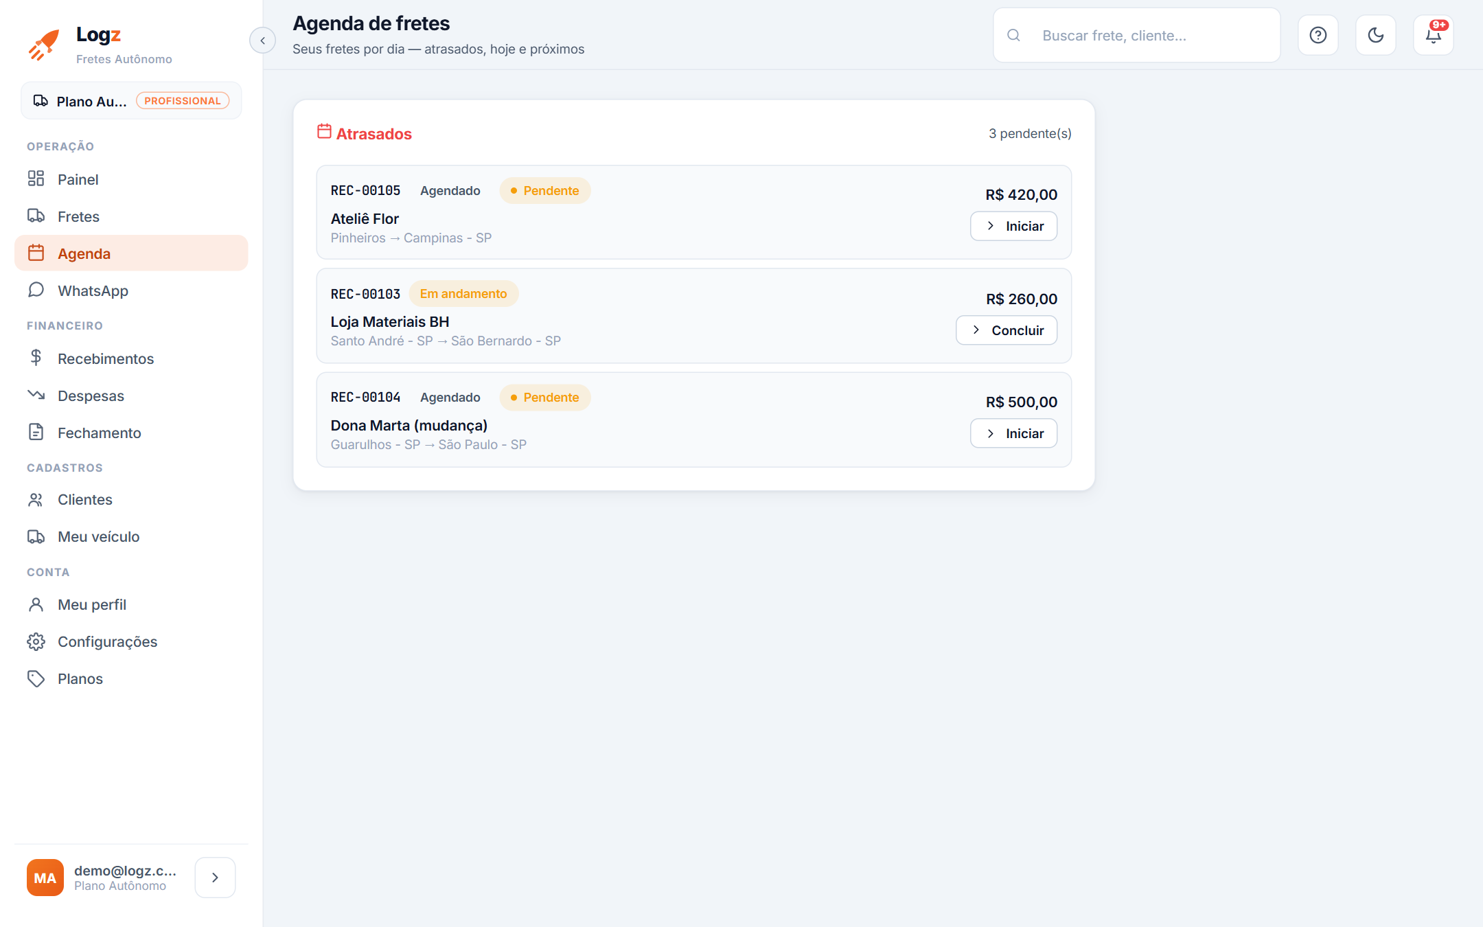This screenshot has width=1483, height=927.
Task: Open the help question-mark icon
Action: pos(1318,35)
